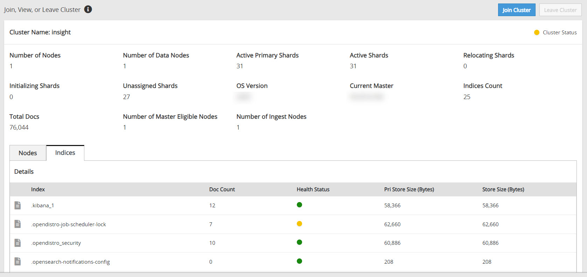Click the yellow Cluster Status indicator
Image resolution: width=587 pixels, height=277 pixels.
tap(537, 33)
